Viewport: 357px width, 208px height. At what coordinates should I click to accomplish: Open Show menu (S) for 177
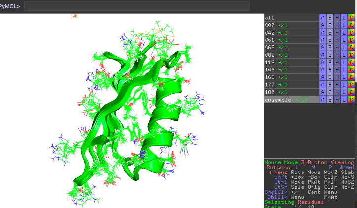click(330, 85)
